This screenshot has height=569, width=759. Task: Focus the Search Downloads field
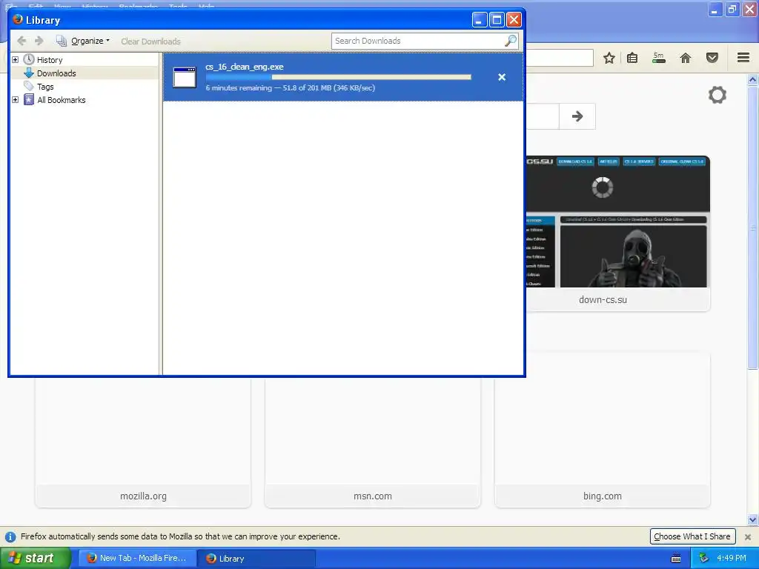[425, 41]
